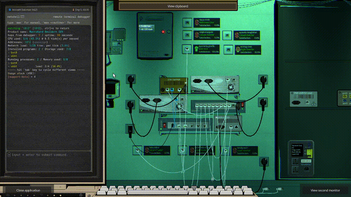Click wall port beside aching-civet card
Image resolution: width=351 pixels, height=197 pixels.
[x=229, y=50]
